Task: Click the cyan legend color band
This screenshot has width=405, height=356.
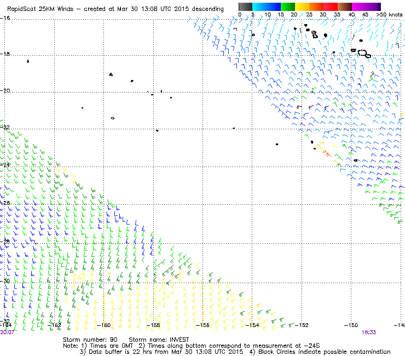Action: pyautogui.click(x=259, y=7)
